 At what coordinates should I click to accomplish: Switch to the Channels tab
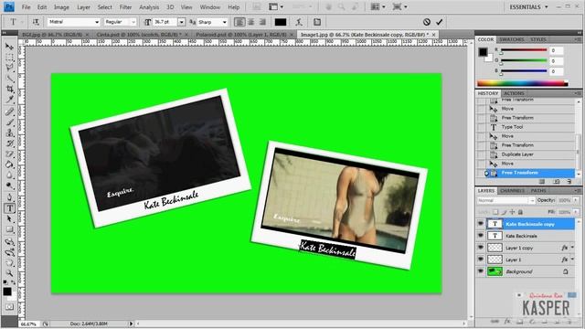(512, 191)
